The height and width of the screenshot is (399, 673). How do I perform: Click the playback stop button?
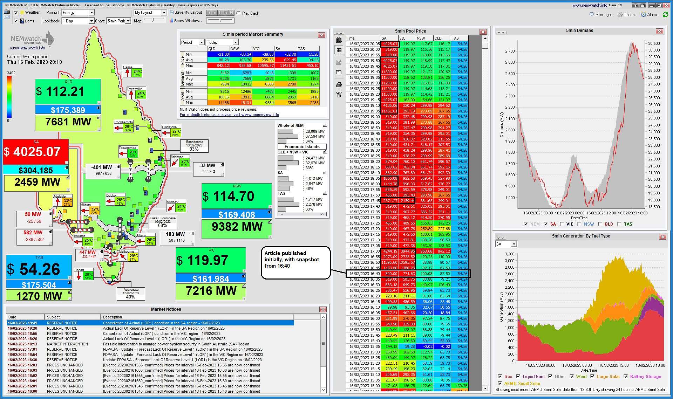click(x=215, y=13)
